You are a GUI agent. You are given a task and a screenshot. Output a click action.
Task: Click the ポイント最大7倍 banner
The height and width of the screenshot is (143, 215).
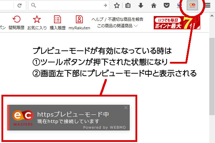pyautogui.click(x=177, y=22)
